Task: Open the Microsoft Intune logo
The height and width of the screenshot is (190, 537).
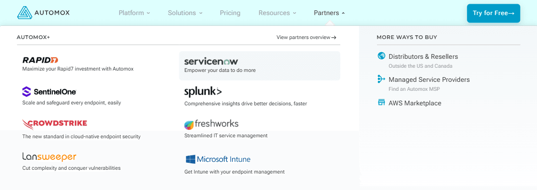Action: [218, 159]
